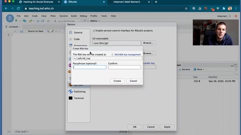Open the Chrome Extensions puzzle icon

pos(224,9)
